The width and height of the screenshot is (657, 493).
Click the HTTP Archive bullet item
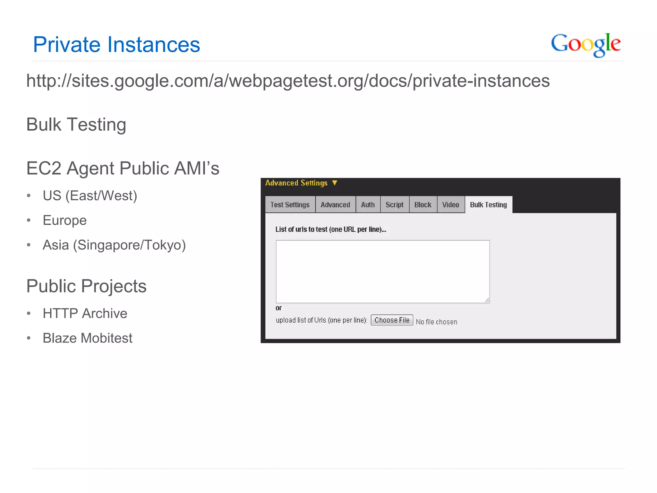(85, 313)
